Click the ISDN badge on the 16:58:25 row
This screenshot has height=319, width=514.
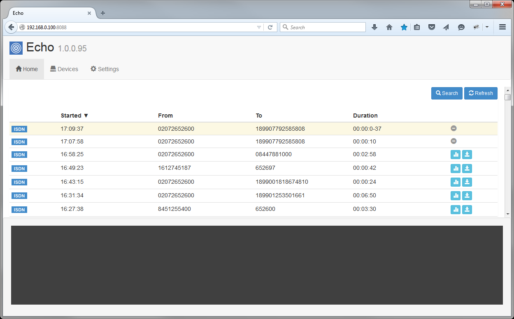pyautogui.click(x=19, y=155)
